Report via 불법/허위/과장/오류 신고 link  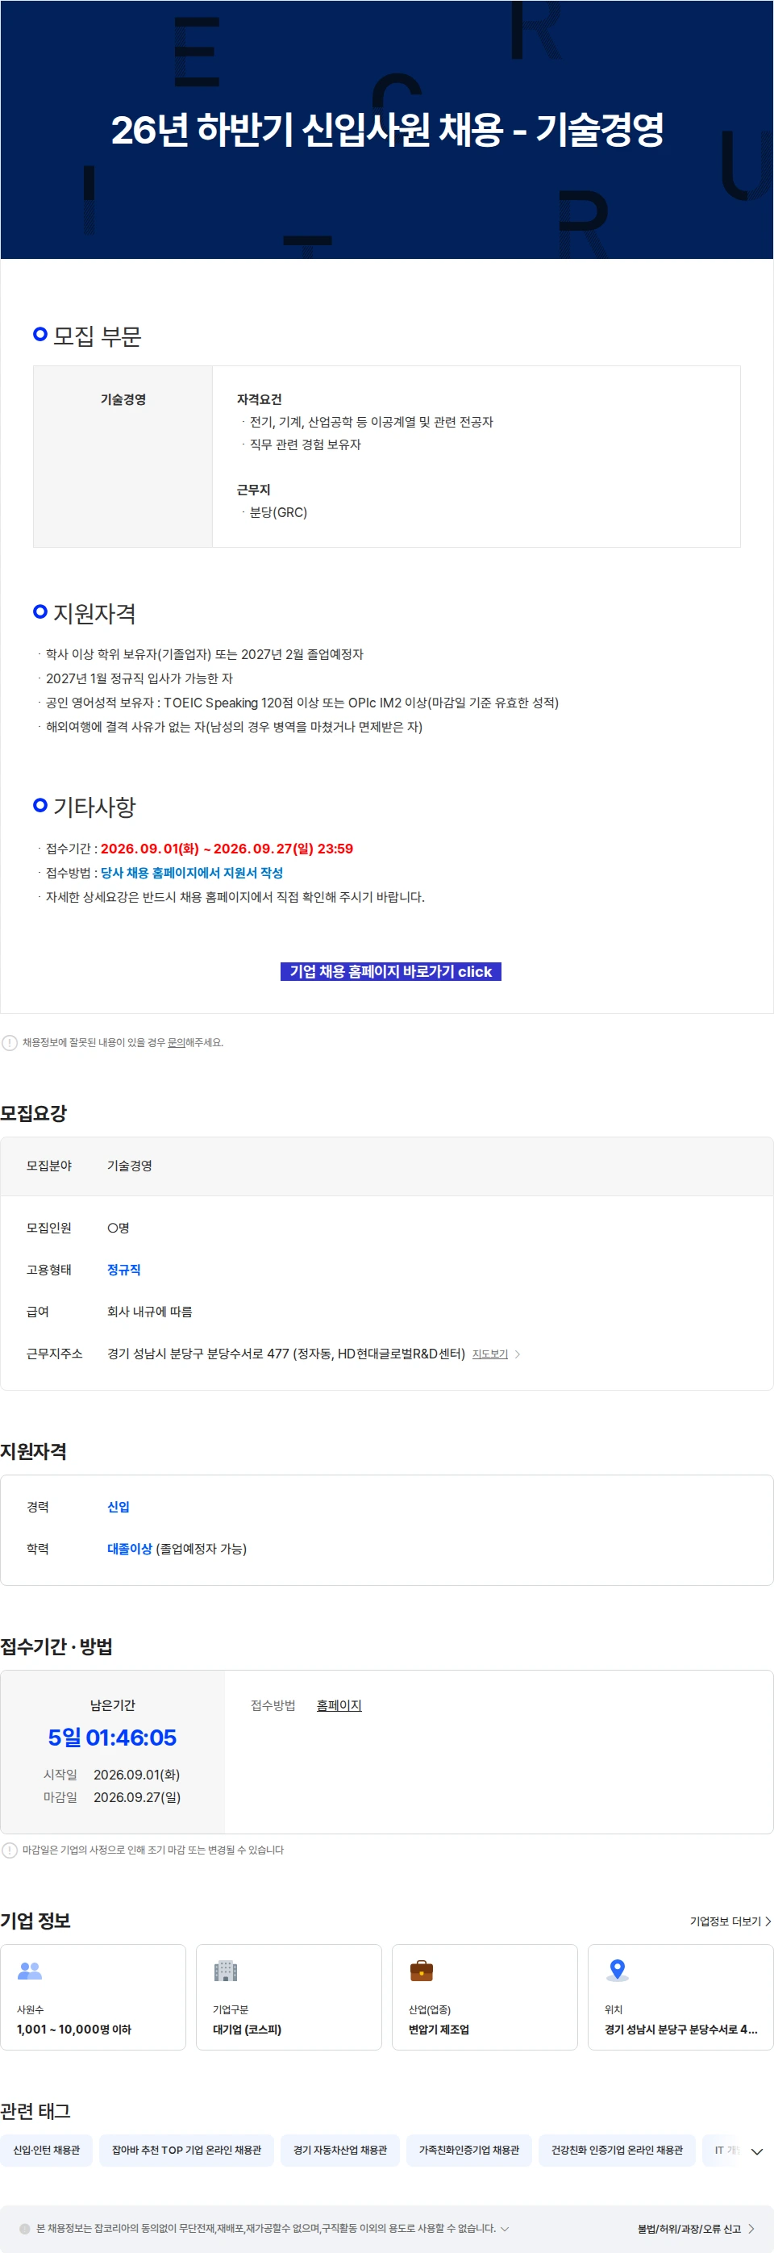tap(689, 2229)
